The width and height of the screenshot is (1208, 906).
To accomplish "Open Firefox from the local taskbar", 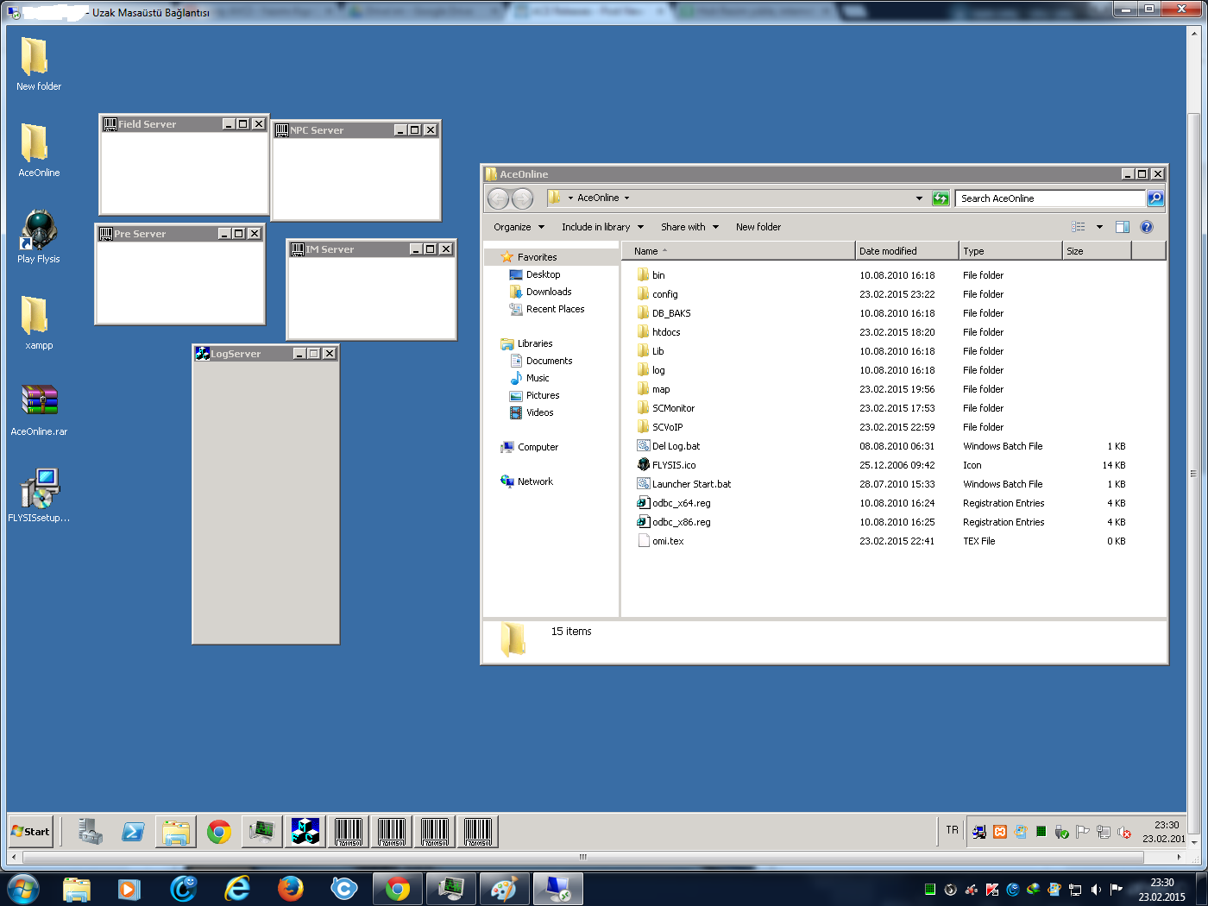I will coord(291,889).
